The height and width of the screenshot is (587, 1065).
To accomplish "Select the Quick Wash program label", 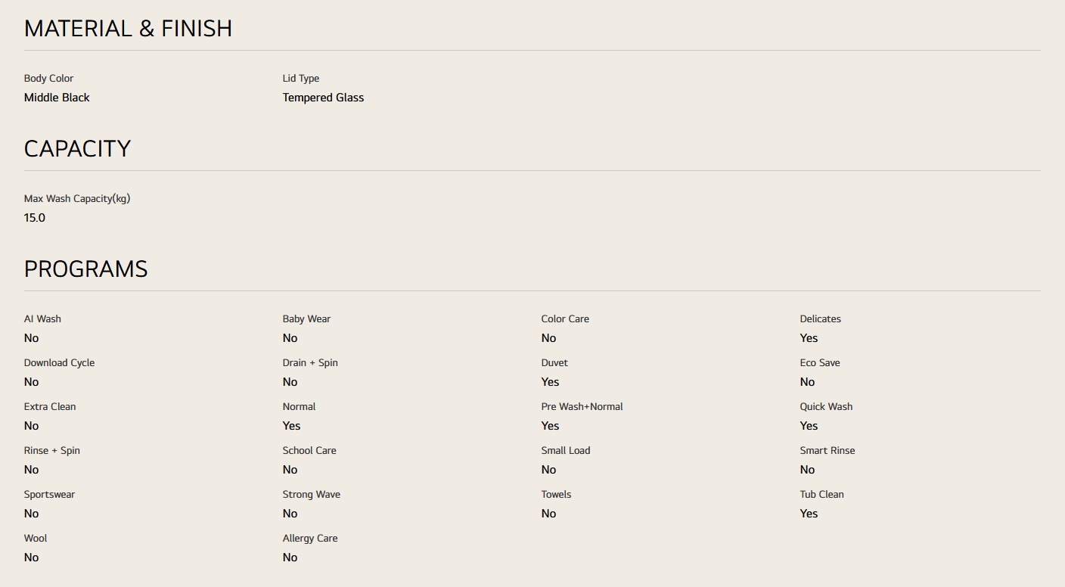I will coord(826,407).
